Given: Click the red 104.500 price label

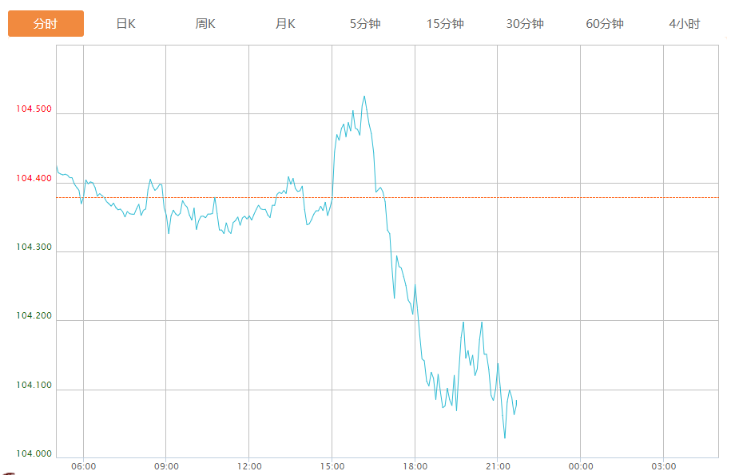Looking at the screenshot, I should point(34,109).
